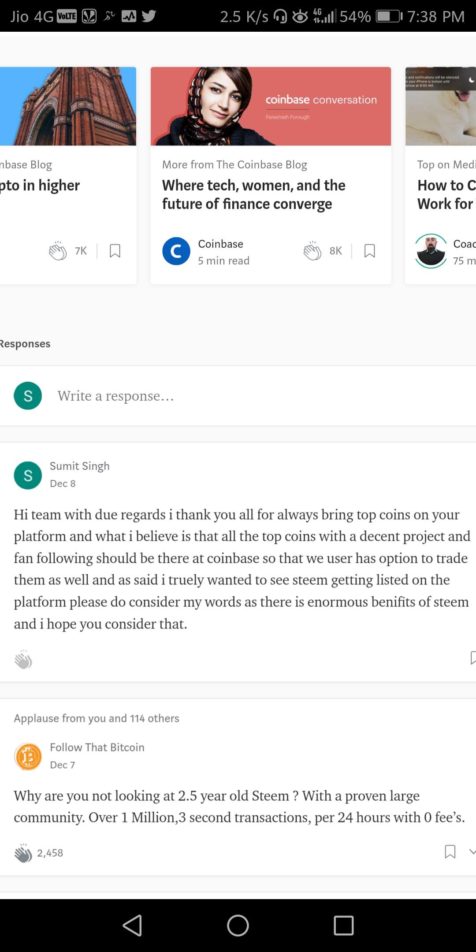Screen dimensions: 476x952
Task: Clap for Sumit Singh's response
Action: pyautogui.click(x=23, y=660)
